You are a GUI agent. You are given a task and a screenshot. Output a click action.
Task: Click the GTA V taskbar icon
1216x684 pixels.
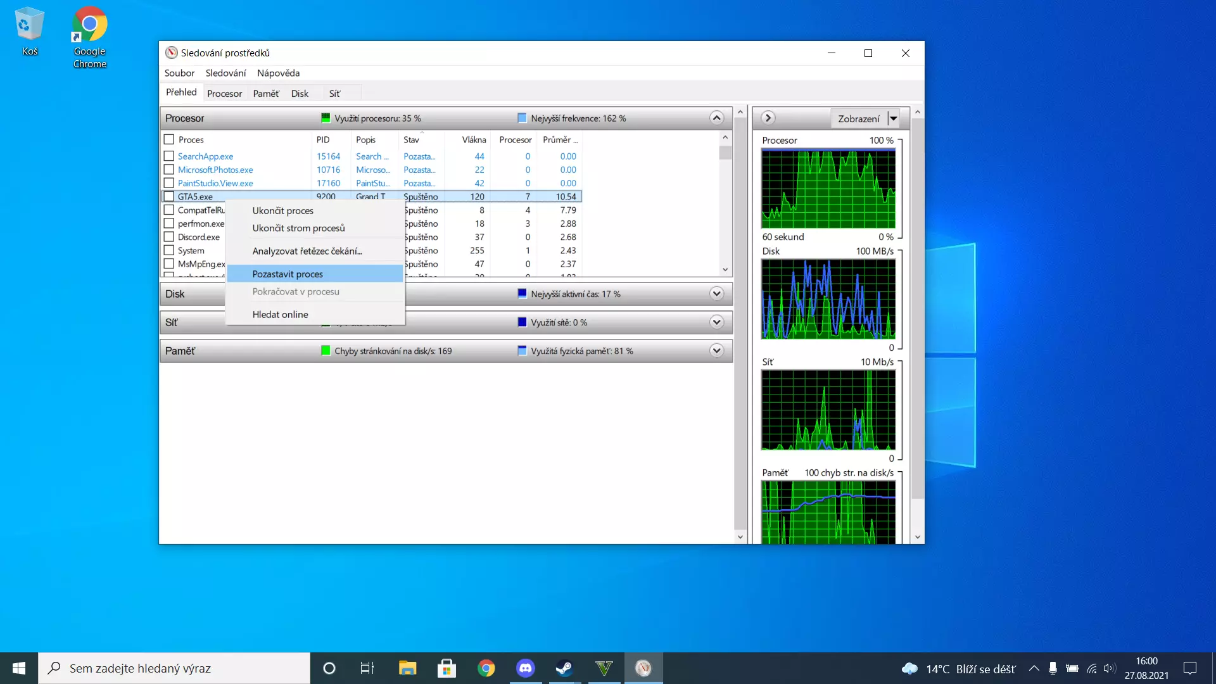coord(604,668)
